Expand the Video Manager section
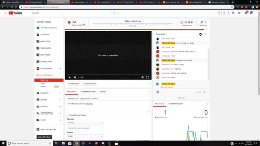Screen dimensions: 260x146 [61, 69]
